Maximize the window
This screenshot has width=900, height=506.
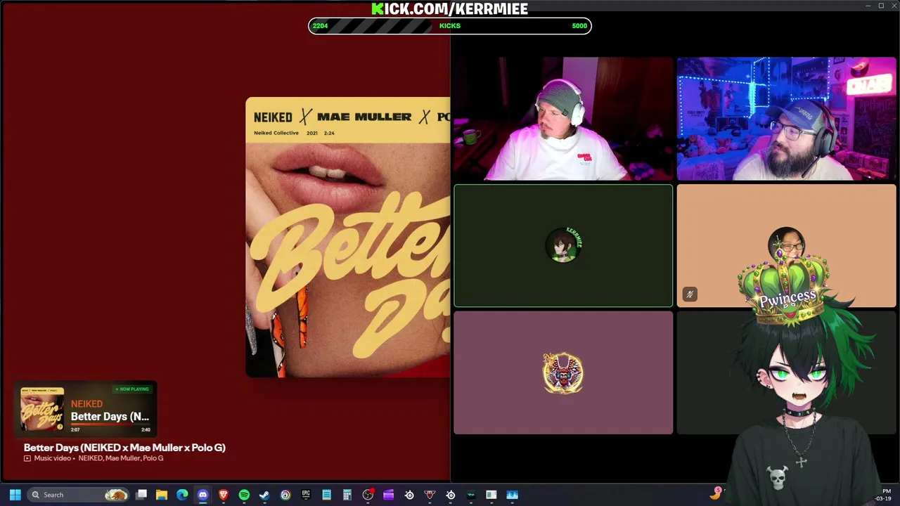(x=881, y=6)
